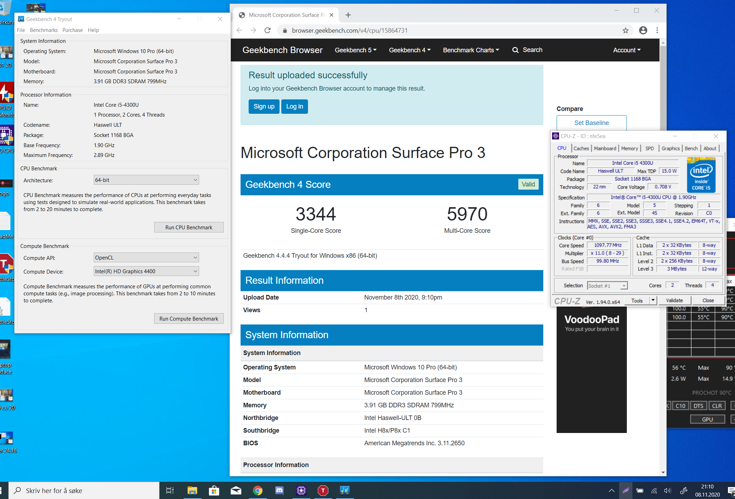The width and height of the screenshot is (735, 499).
Task: Open the Architecture 64-bit dropdown
Action: click(x=146, y=180)
